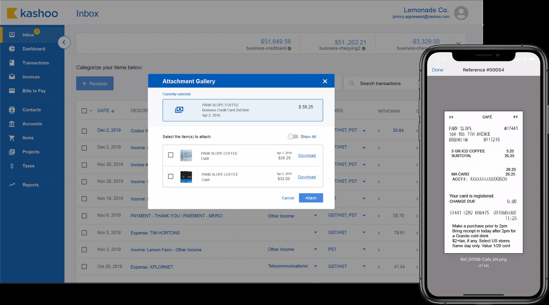Check the Dec 2 Costco row checkbox
Image resolution: width=549 pixels, height=305 pixels.
click(x=84, y=131)
